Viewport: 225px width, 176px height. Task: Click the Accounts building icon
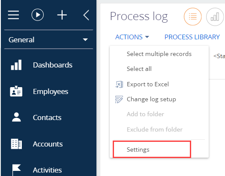[x=16, y=144]
